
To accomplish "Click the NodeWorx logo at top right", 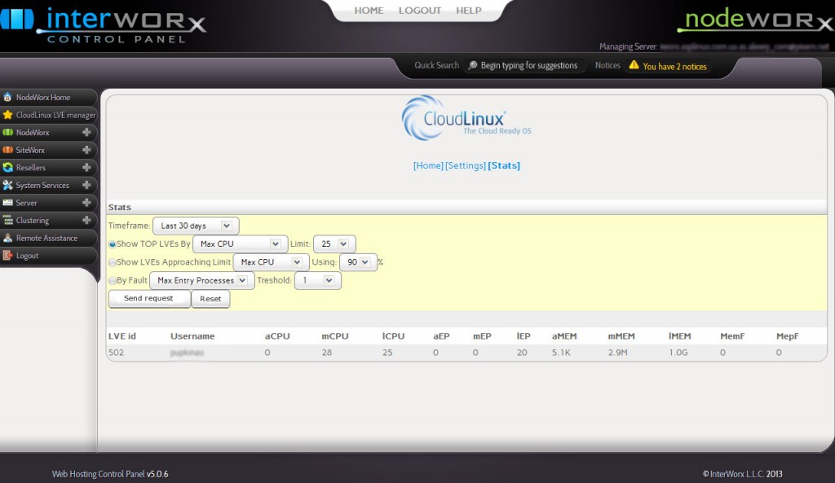I will click(x=756, y=20).
